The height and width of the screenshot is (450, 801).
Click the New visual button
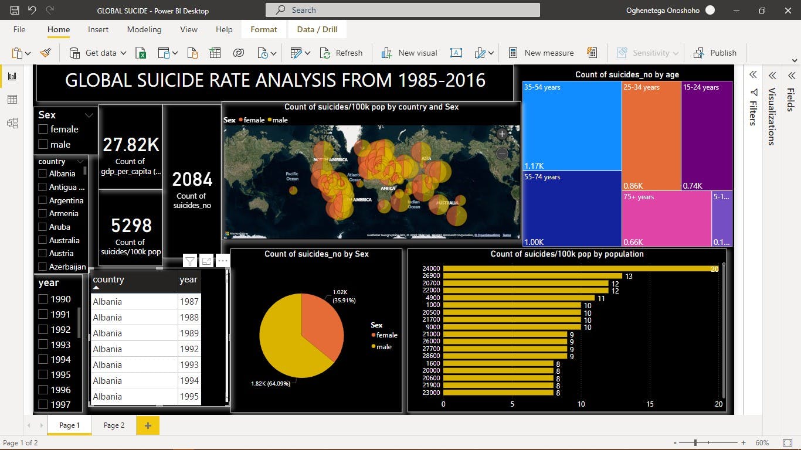click(409, 53)
